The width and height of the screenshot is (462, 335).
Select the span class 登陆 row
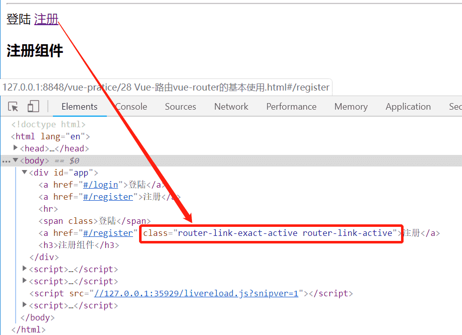(95, 221)
